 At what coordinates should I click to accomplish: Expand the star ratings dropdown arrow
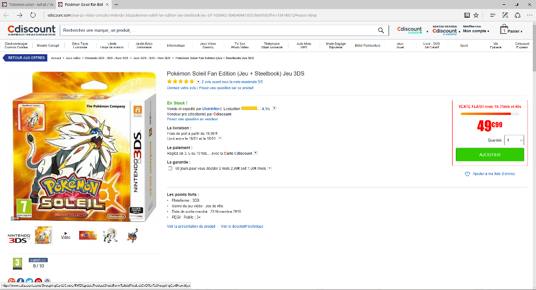199,82
